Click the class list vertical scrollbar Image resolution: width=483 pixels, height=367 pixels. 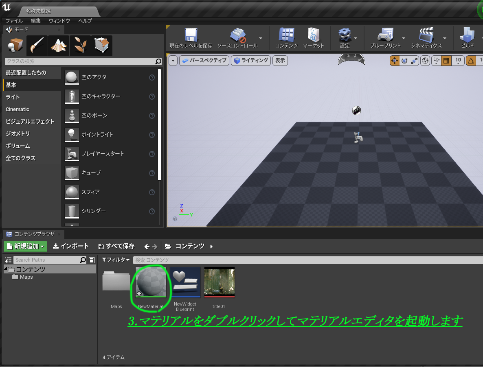[159, 125]
